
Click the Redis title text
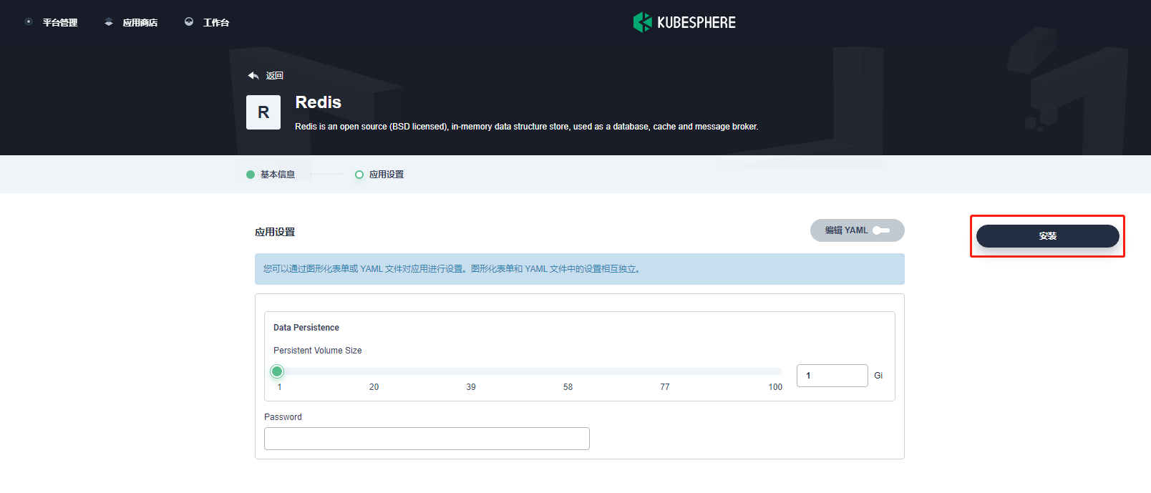[x=319, y=102]
